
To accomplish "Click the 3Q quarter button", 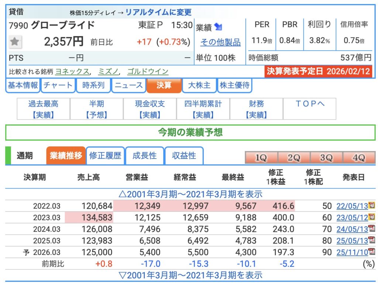I will (x=326, y=158).
